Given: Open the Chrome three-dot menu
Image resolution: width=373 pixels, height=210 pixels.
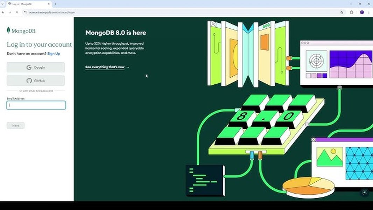Looking at the screenshot, I should pyautogui.click(x=369, y=12).
